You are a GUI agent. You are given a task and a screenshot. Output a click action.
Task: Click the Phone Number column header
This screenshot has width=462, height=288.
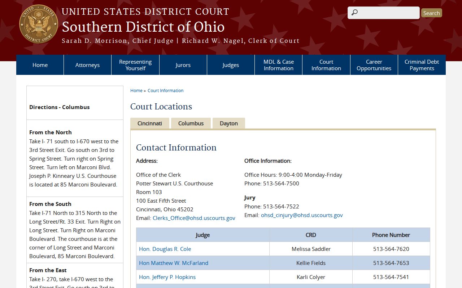(x=391, y=235)
